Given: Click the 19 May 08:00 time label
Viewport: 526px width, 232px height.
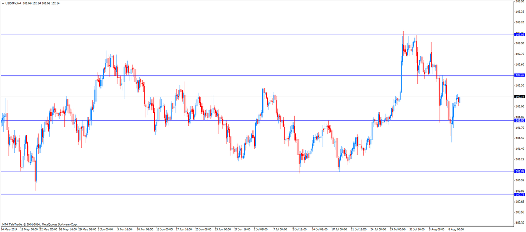Looking at the screenshot, I should coord(28,230).
